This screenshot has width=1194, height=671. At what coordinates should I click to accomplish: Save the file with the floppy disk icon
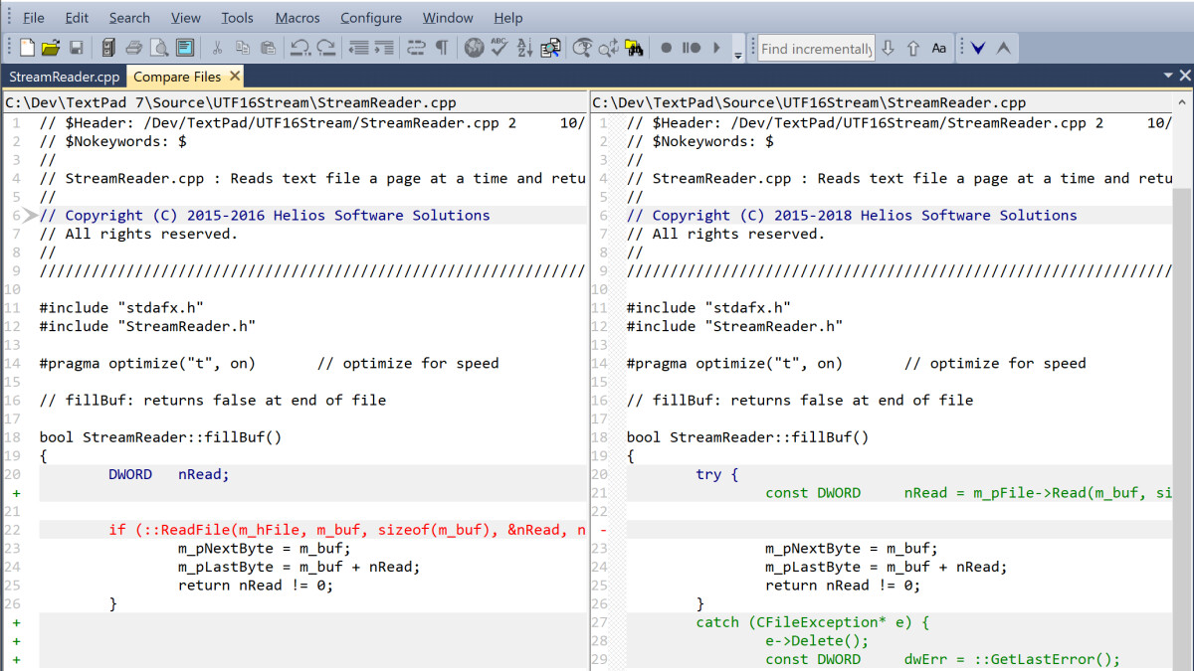coord(79,48)
